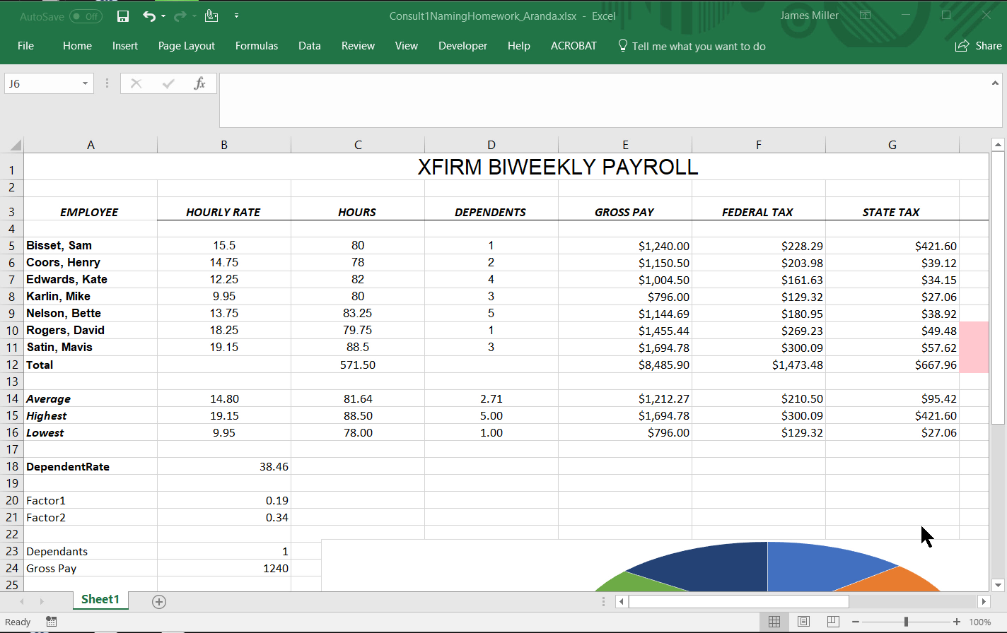Image resolution: width=1007 pixels, height=633 pixels.
Task: Open the Formulas ribbon tab
Action: pos(256,46)
